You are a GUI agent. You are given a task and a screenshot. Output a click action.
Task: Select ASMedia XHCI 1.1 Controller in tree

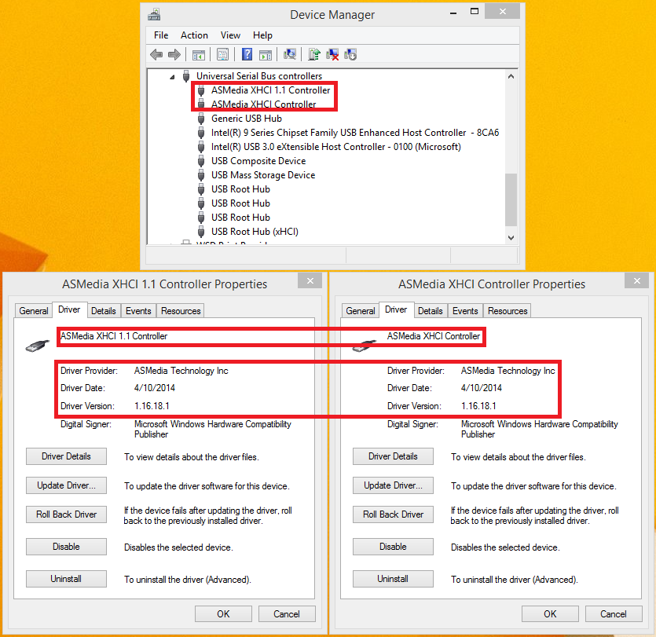click(271, 90)
